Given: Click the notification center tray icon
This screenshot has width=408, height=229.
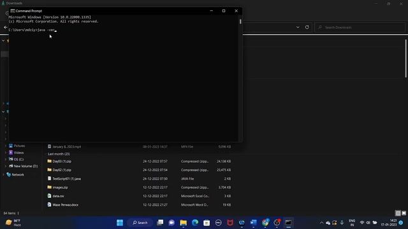Looking at the screenshot, I should point(401,223).
